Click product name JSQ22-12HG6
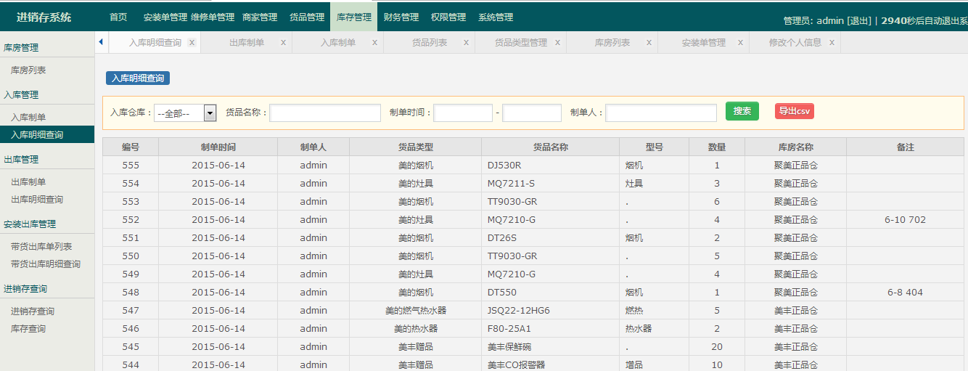 (x=519, y=310)
